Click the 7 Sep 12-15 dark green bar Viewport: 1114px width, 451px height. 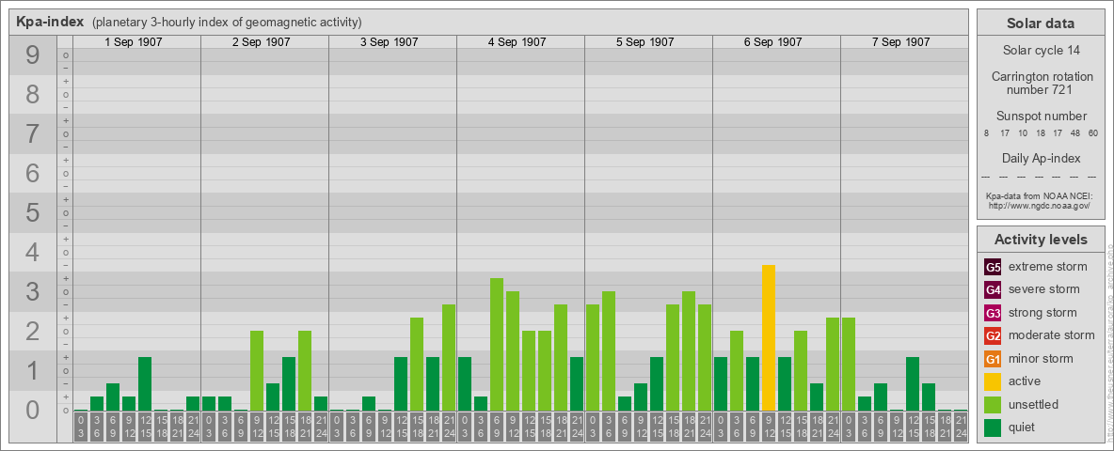[913, 383]
